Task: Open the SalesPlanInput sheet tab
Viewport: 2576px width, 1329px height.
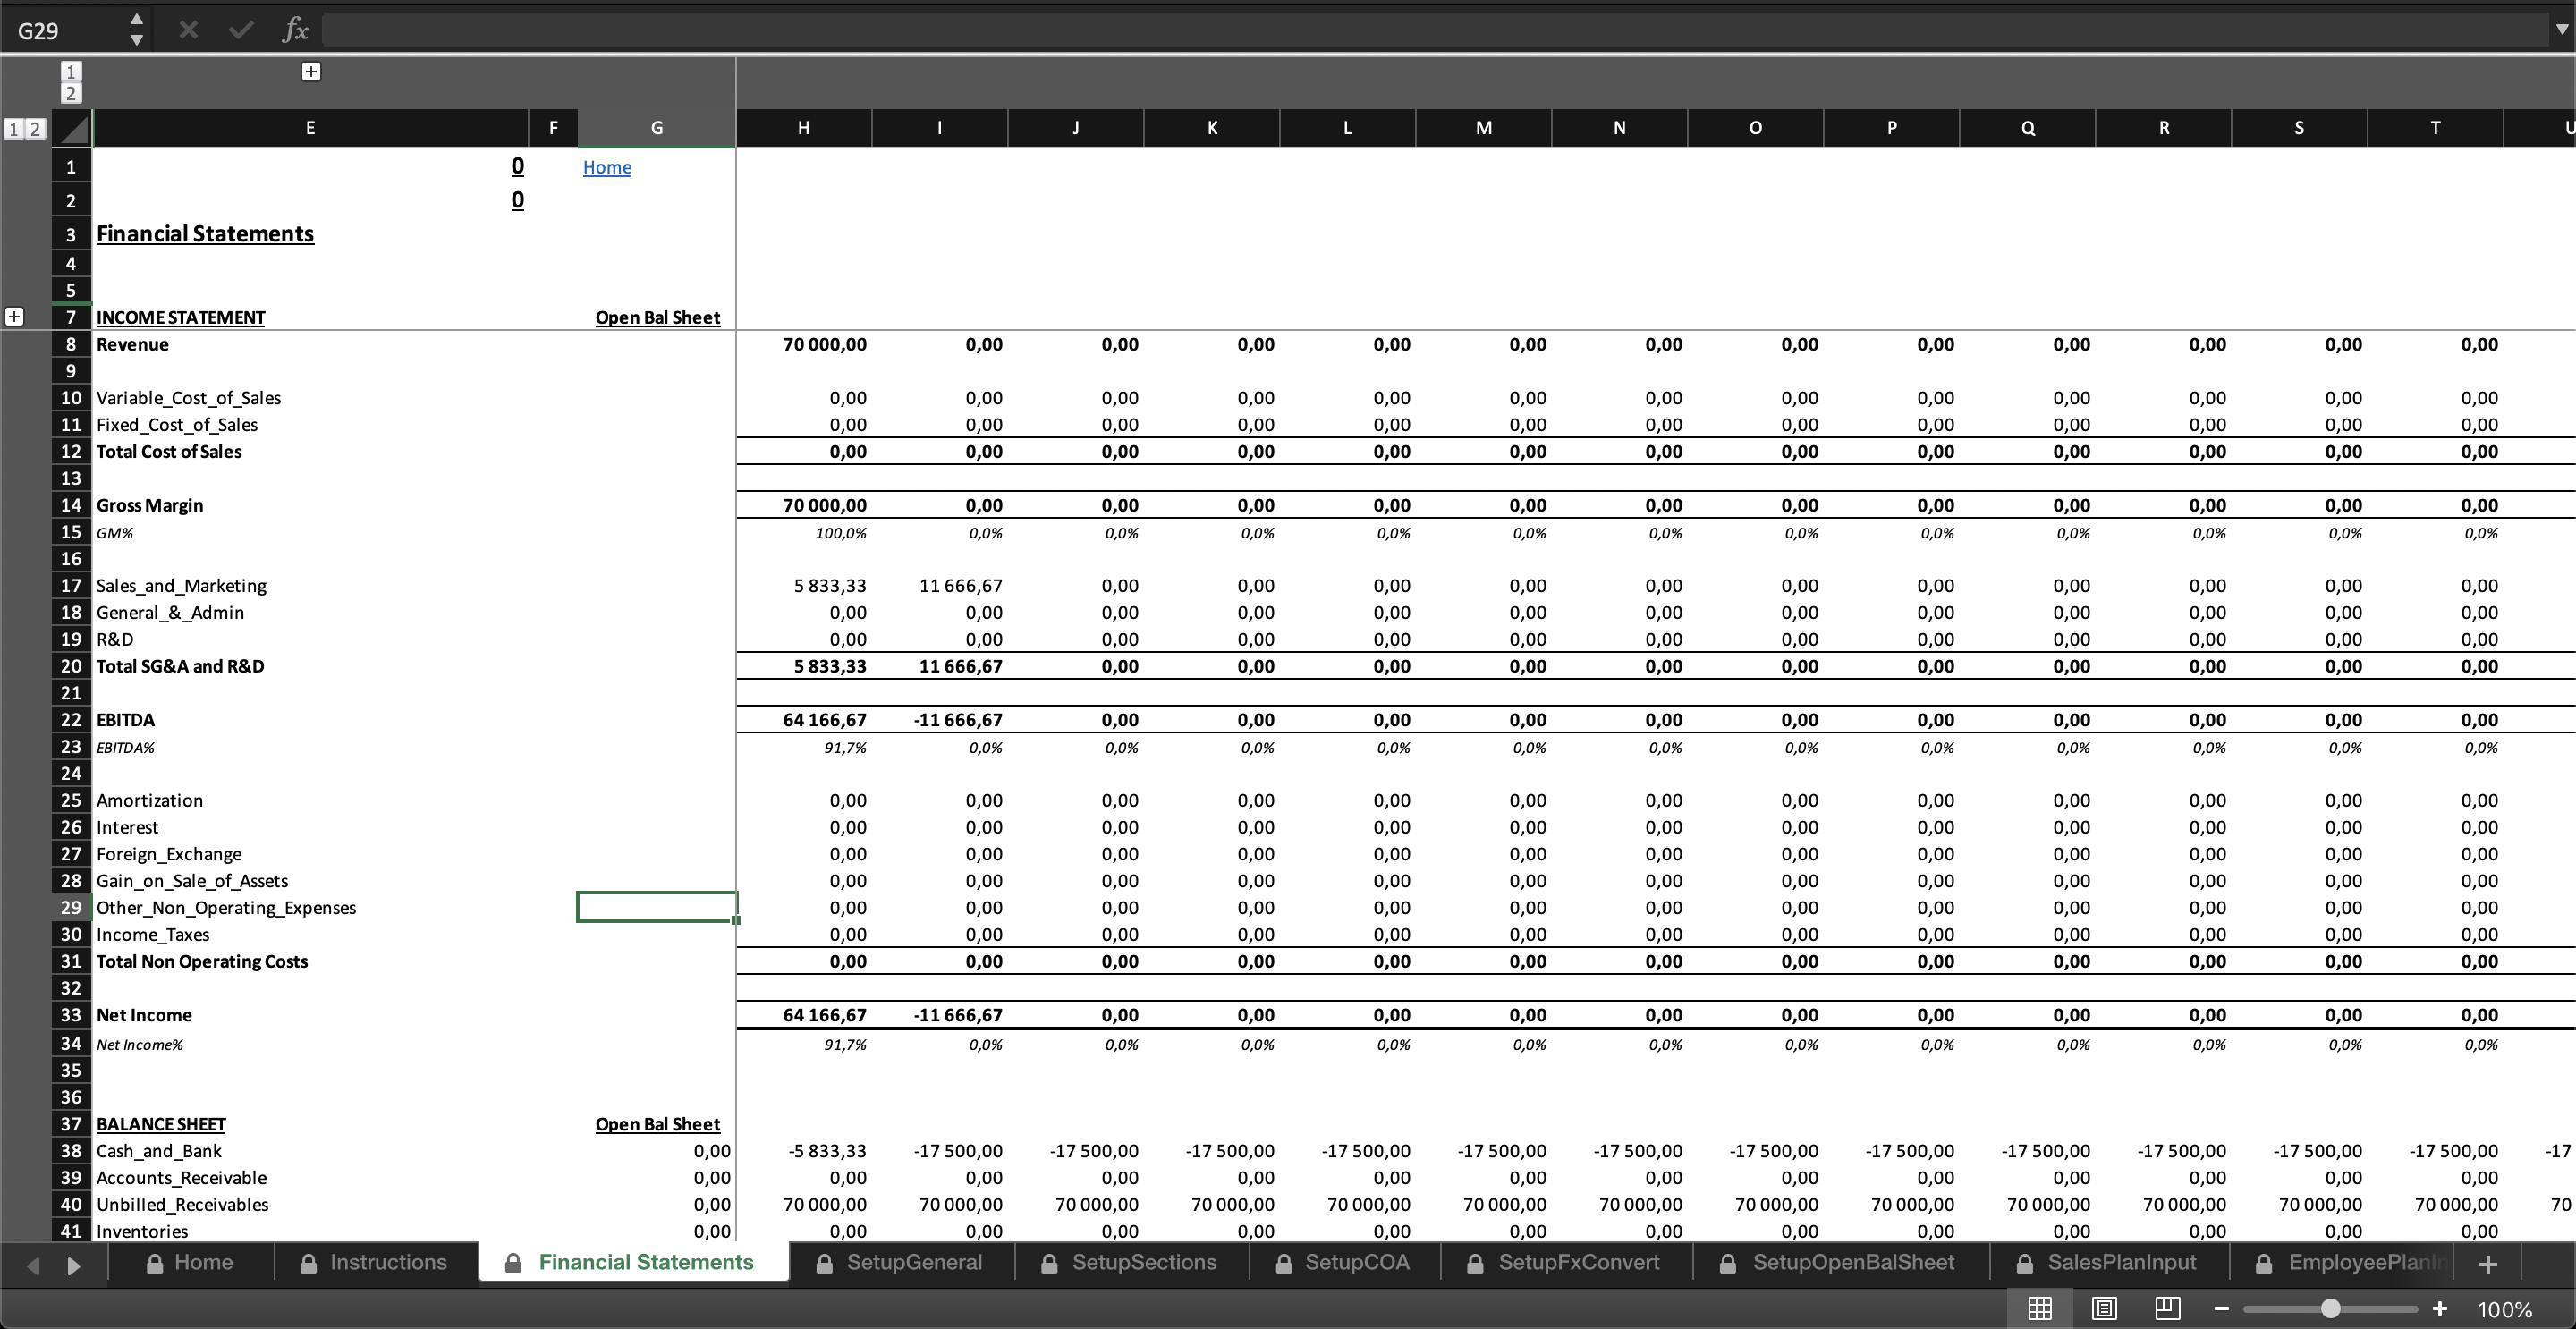Action: [x=2108, y=1262]
